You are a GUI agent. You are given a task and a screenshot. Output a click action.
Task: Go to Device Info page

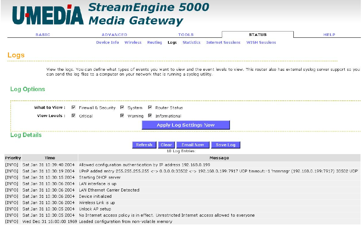coord(108,43)
